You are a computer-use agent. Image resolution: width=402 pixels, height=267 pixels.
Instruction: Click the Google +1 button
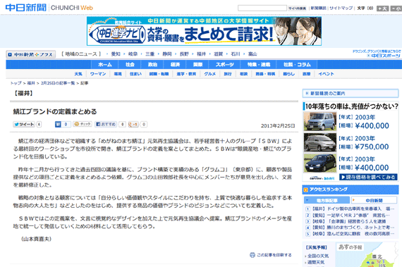(133, 125)
